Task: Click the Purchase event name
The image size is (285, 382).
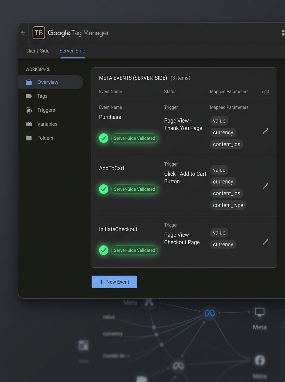Action: coord(110,117)
